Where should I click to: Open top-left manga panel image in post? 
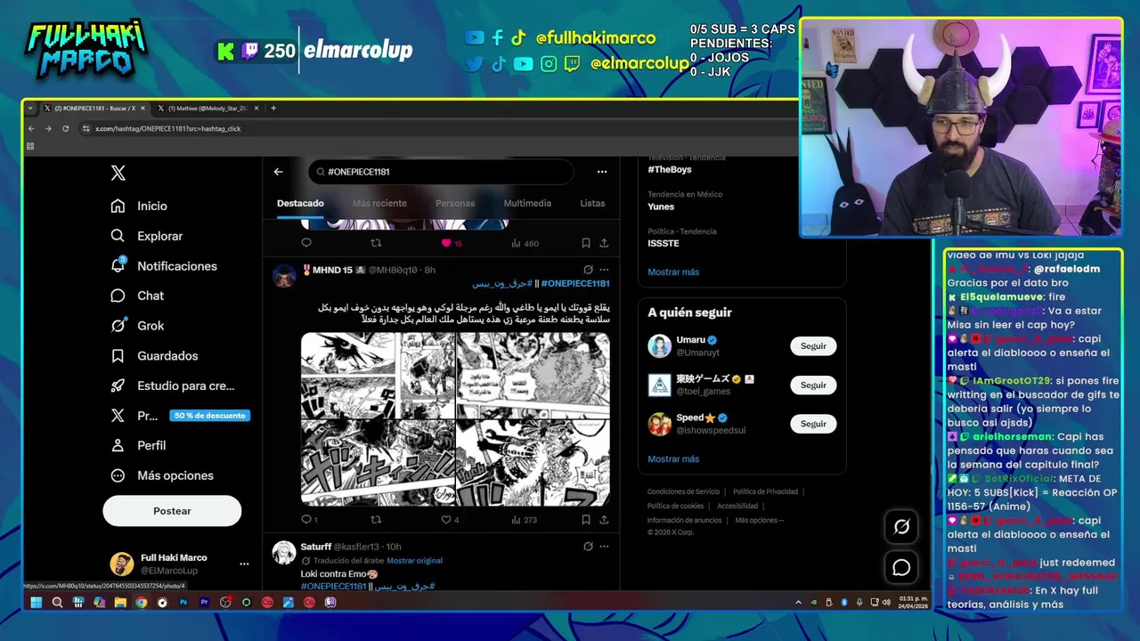click(378, 376)
